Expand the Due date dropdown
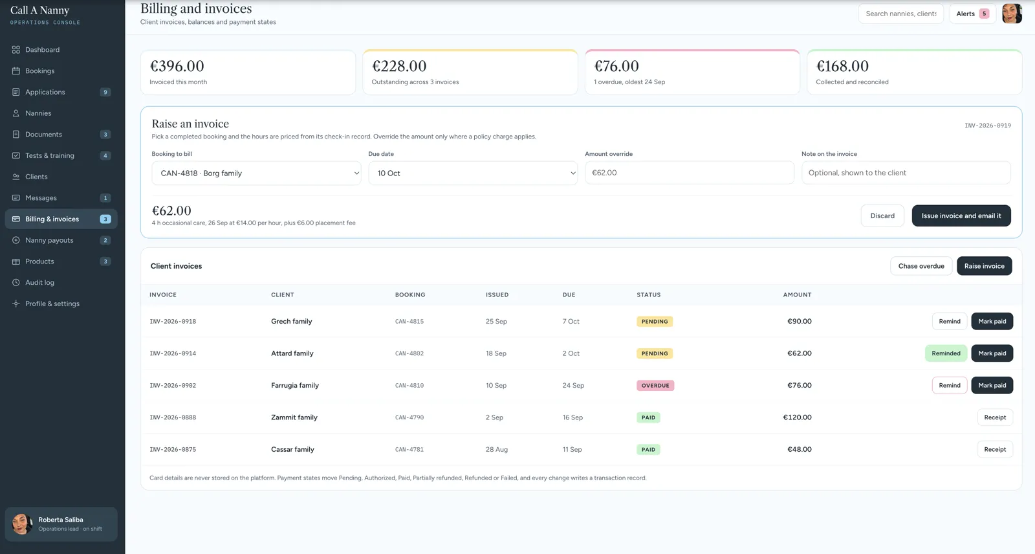This screenshot has height=554, width=1035. click(x=473, y=173)
